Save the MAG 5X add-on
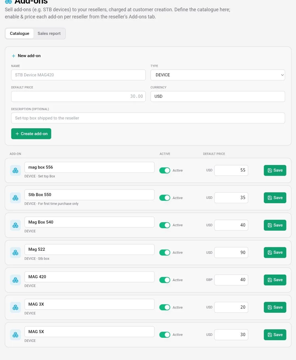Image resolution: width=296 pixels, height=360 pixels. coord(275,335)
